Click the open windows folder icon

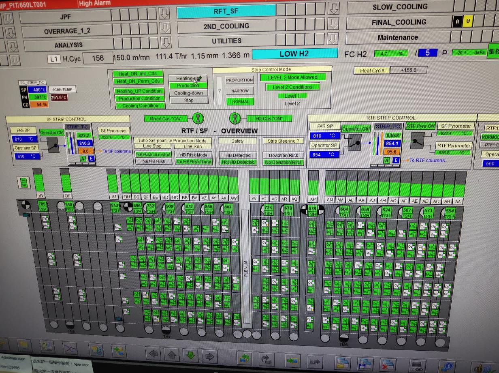[x=343, y=362]
